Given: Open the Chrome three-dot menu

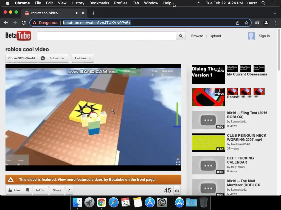Looking at the screenshot, I should pos(275,23).
